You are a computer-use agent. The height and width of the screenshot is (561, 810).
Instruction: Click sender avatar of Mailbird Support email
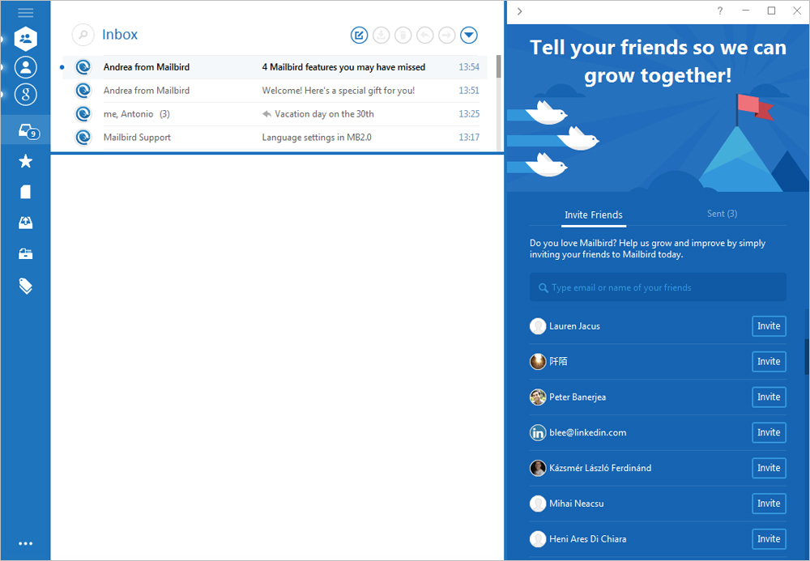tap(83, 138)
